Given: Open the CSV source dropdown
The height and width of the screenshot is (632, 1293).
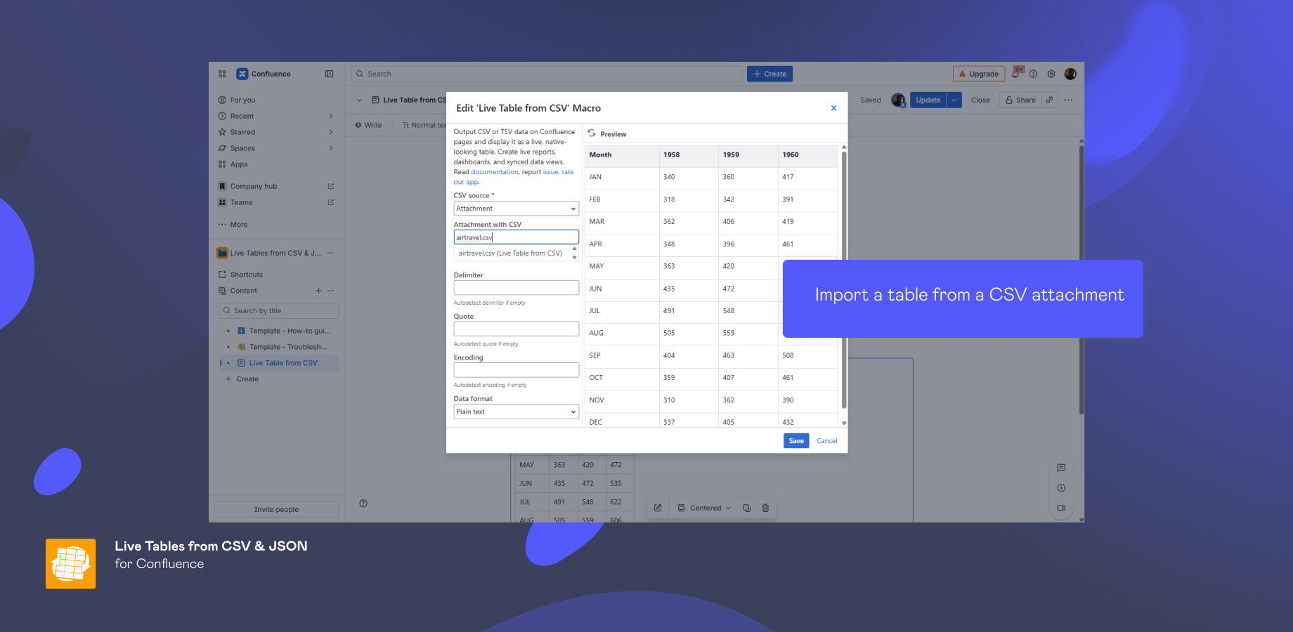Looking at the screenshot, I should pyautogui.click(x=516, y=208).
